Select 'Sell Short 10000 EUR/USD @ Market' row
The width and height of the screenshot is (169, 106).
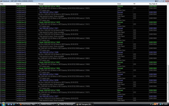pos(84,98)
